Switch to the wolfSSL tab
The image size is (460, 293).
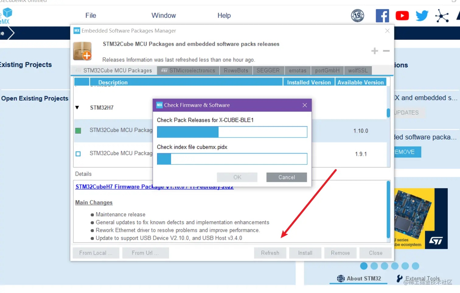pos(358,70)
